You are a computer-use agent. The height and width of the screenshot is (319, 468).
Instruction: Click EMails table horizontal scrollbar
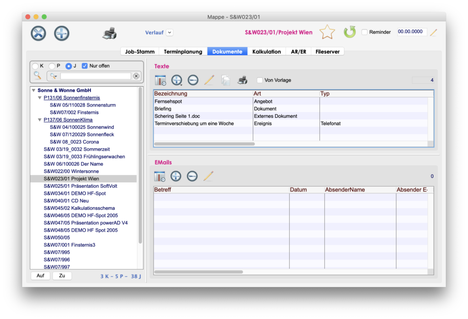(198, 272)
